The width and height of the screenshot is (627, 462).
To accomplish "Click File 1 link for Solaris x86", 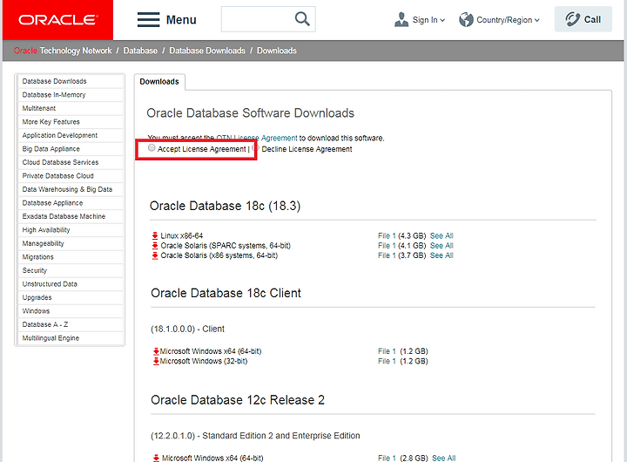I will (x=387, y=255).
